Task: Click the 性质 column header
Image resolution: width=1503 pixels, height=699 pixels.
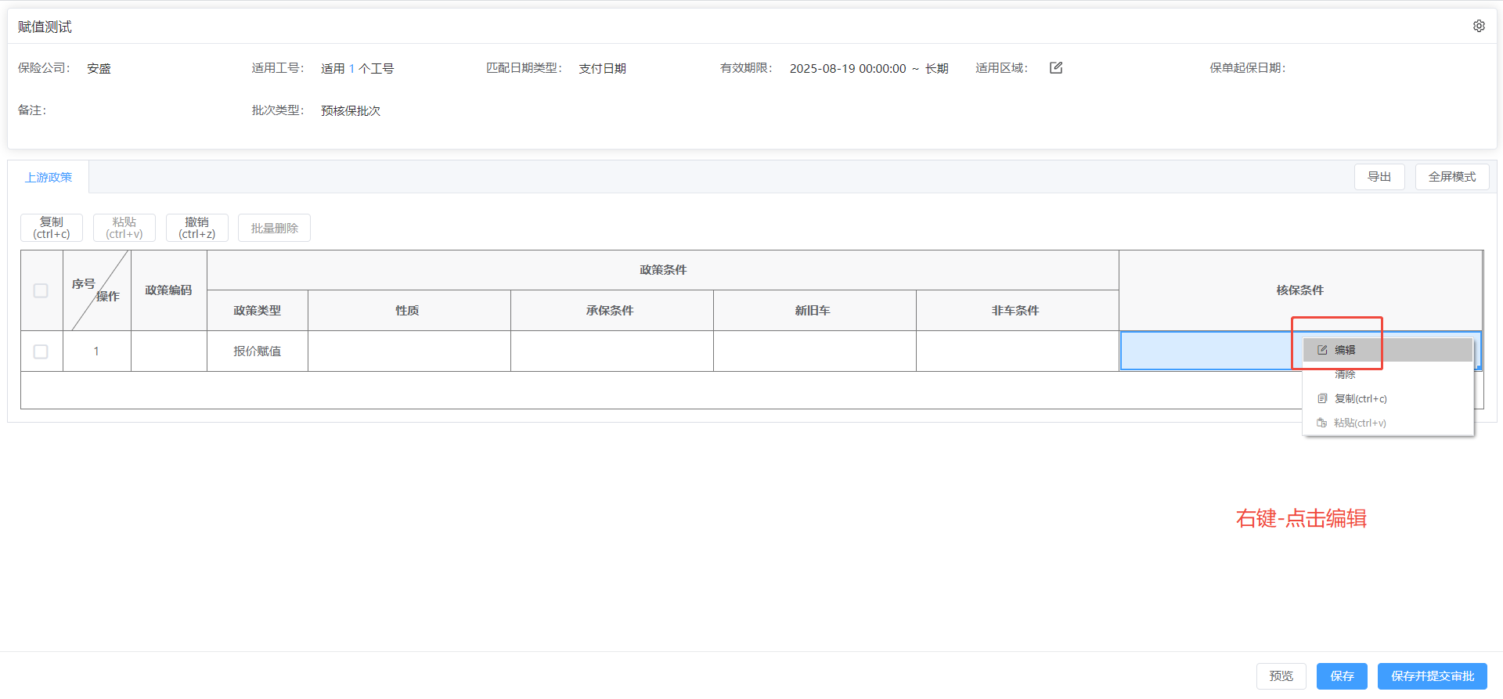Action: click(409, 311)
